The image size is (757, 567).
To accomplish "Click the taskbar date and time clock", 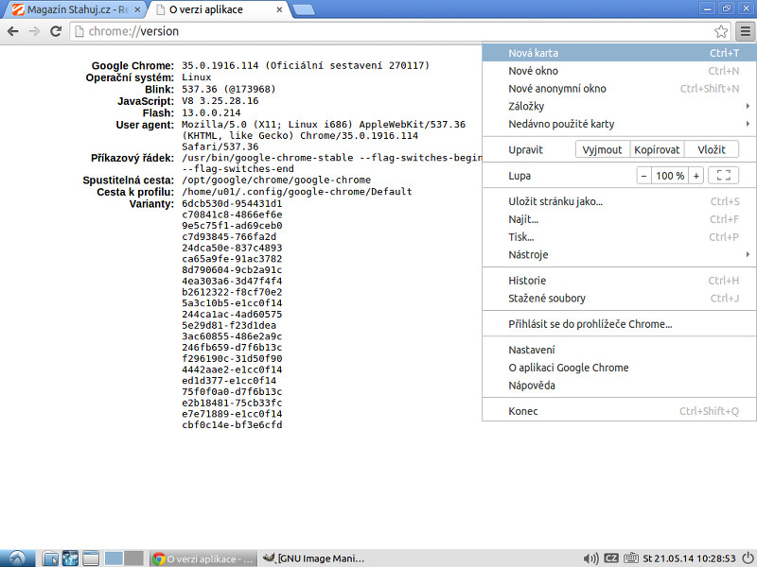I will (689, 558).
